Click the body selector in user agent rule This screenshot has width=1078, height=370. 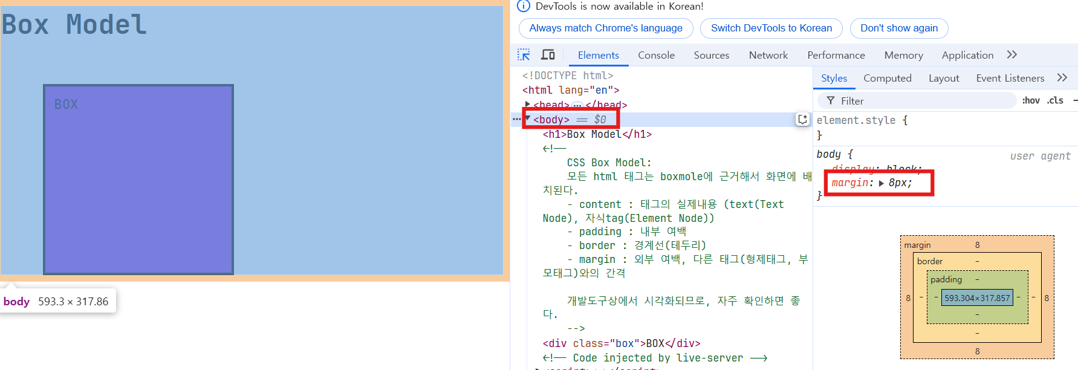tap(828, 154)
